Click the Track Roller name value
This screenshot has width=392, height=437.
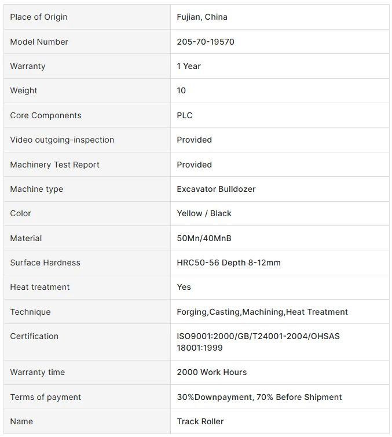[200, 421]
